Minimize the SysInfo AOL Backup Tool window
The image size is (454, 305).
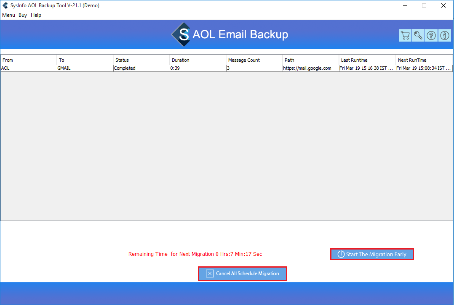[405, 5]
